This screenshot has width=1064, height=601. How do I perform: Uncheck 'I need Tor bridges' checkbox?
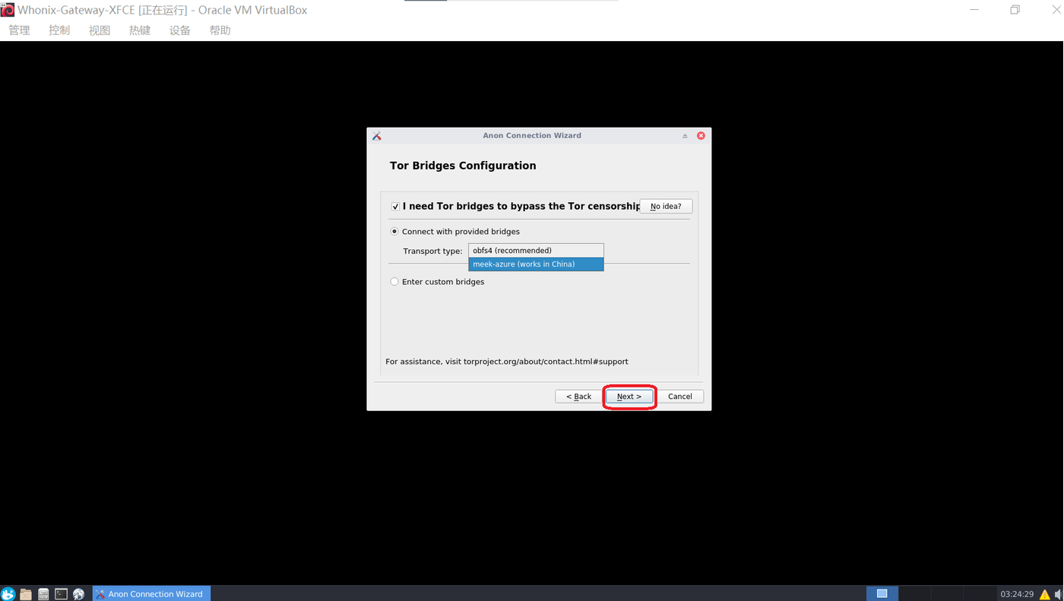[395, 207]
